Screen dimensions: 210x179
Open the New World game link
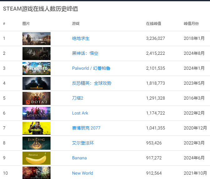tap(82, 173)
